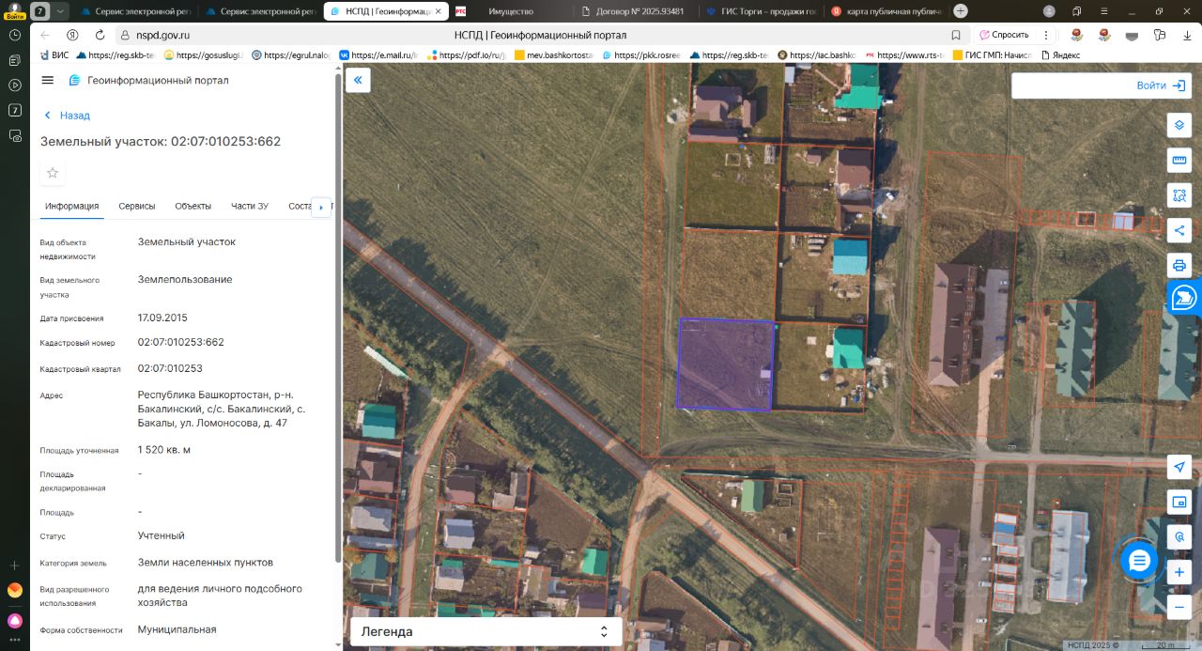Select the highlighted purple land plot on map
The width and height of the screenshot is (1202, 651).
pyautogui.click(x=725, y=364)
